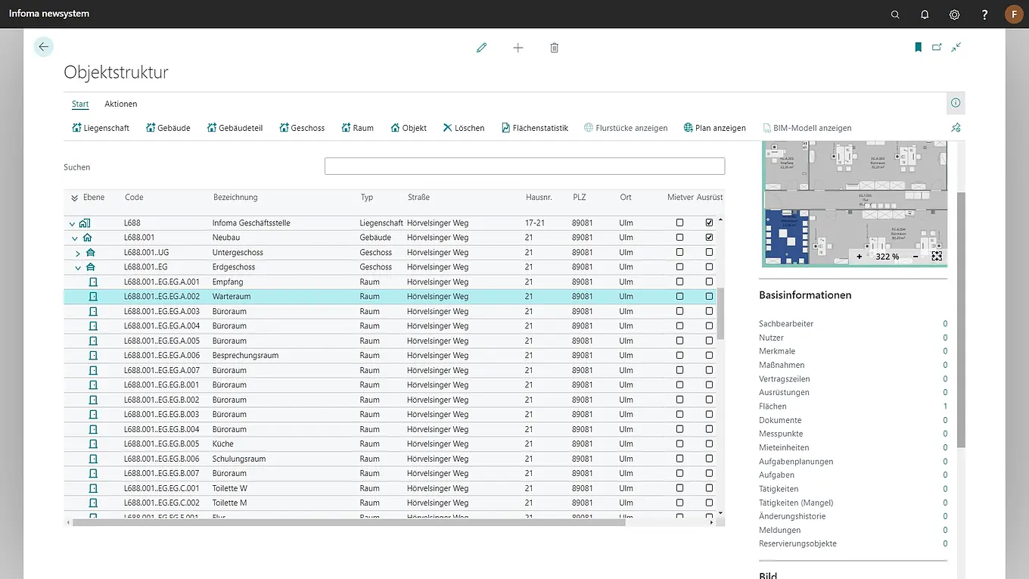The width and height of the screenshot is (1029, 579).
Task: Click fit-to-screen icon in plan viewer
Action: [x=937, y=257]
